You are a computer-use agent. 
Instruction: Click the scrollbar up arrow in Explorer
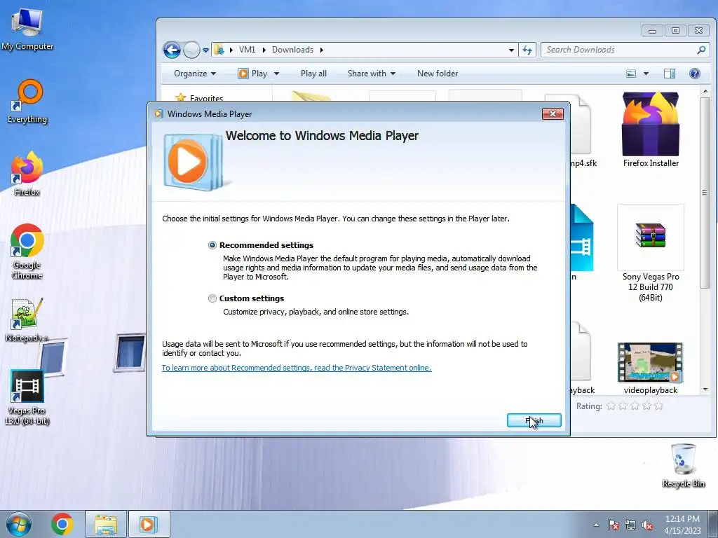[x=705, y=92]
